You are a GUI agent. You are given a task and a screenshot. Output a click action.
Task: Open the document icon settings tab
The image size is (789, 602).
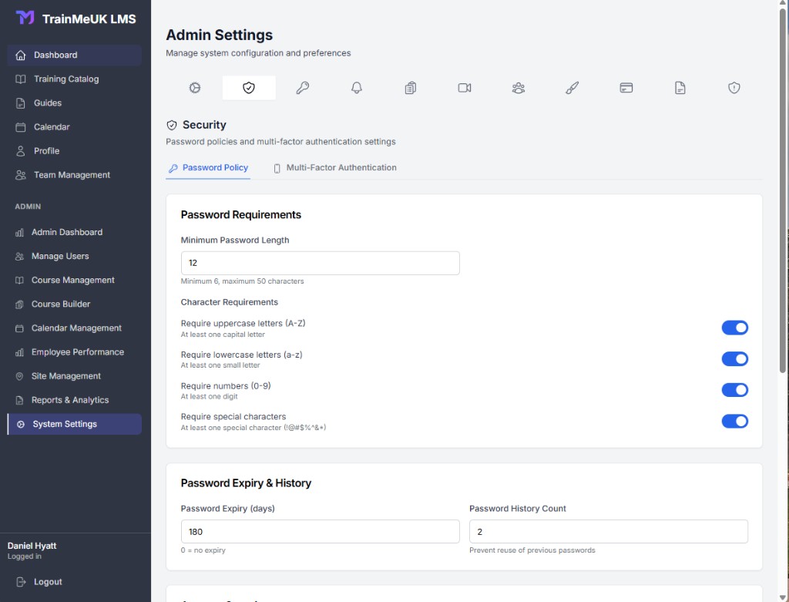680,88
